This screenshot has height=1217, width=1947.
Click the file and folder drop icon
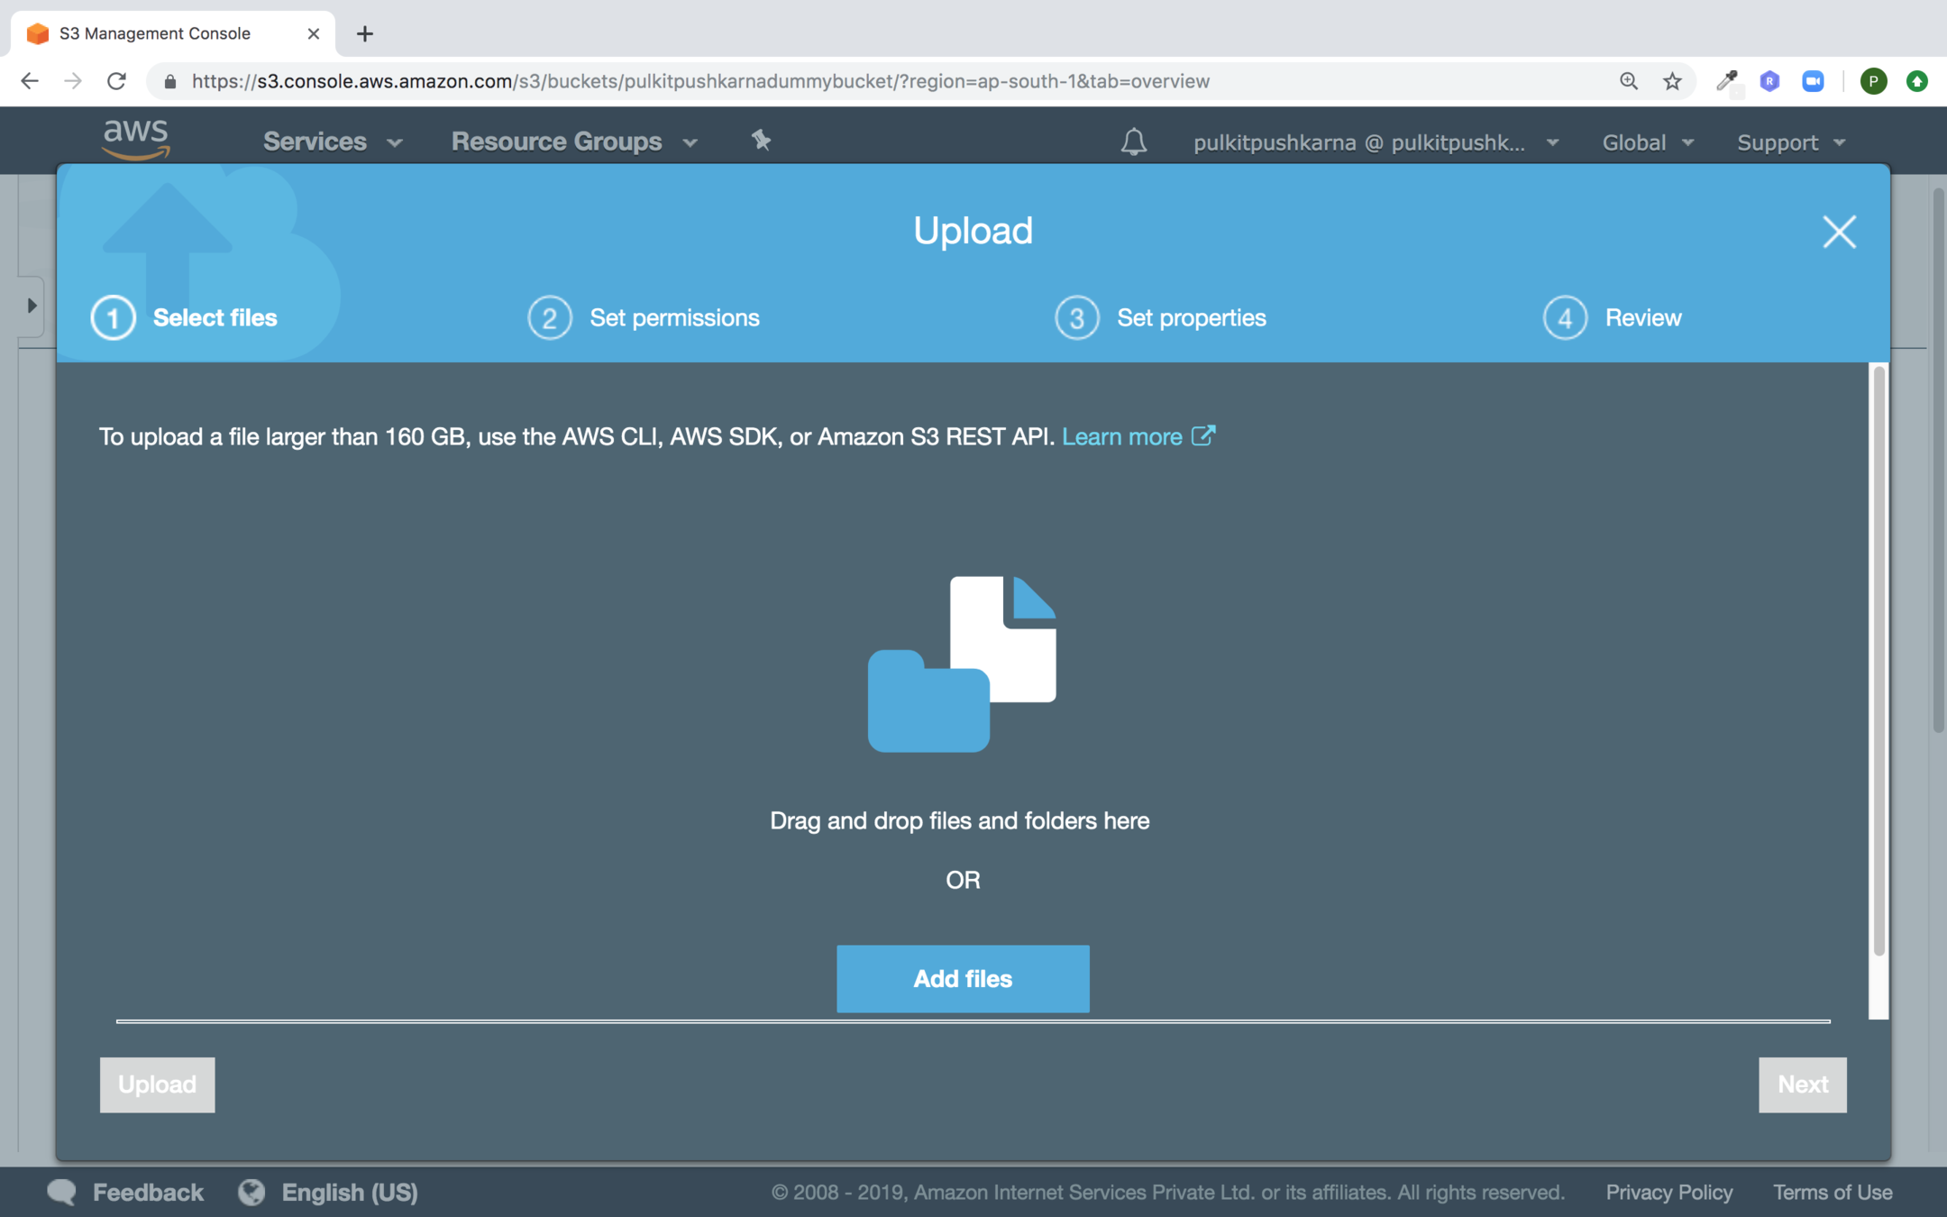(x=962, y=663)
